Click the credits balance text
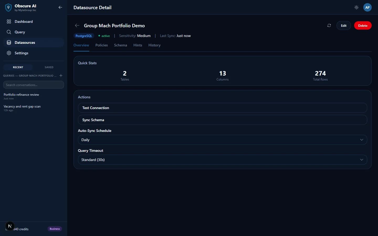The image size is (378, 236). (x=21, y=229)
